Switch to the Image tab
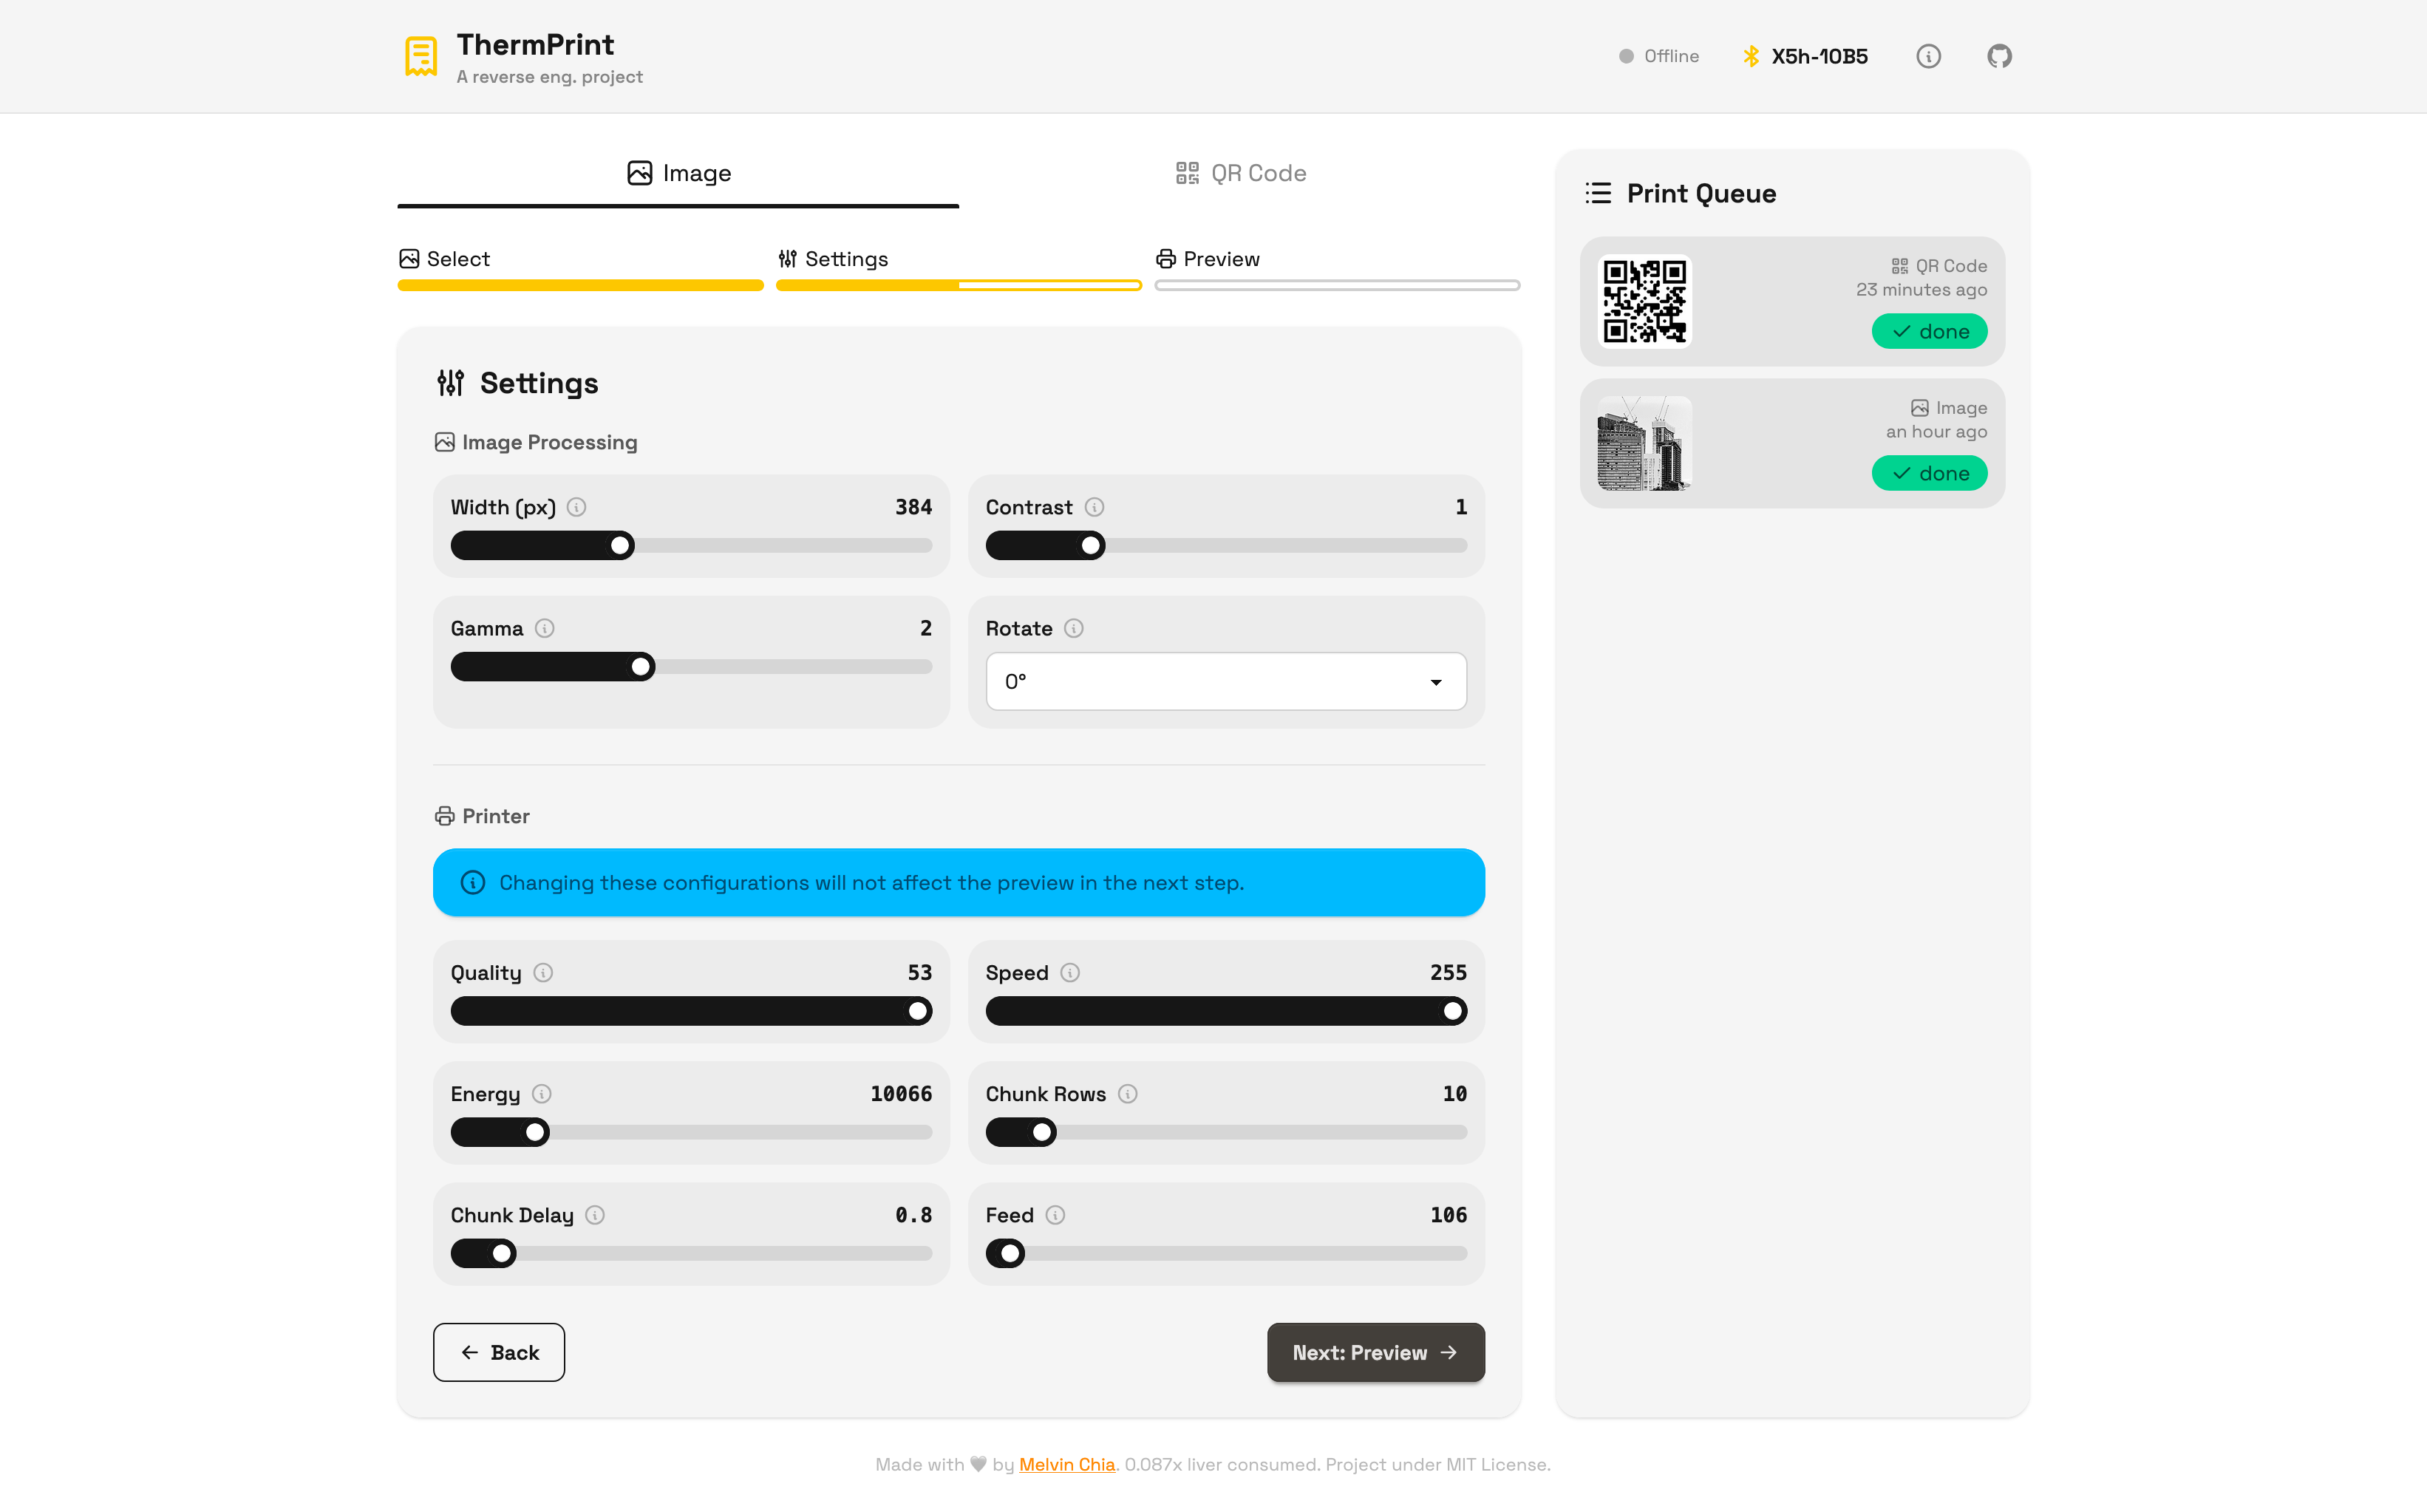This screenshot has width=2427, height=1512. pos(679,174)
